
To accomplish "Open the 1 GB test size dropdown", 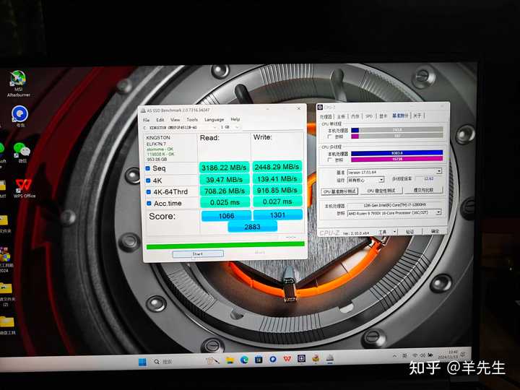I will (x=230, y=127).
